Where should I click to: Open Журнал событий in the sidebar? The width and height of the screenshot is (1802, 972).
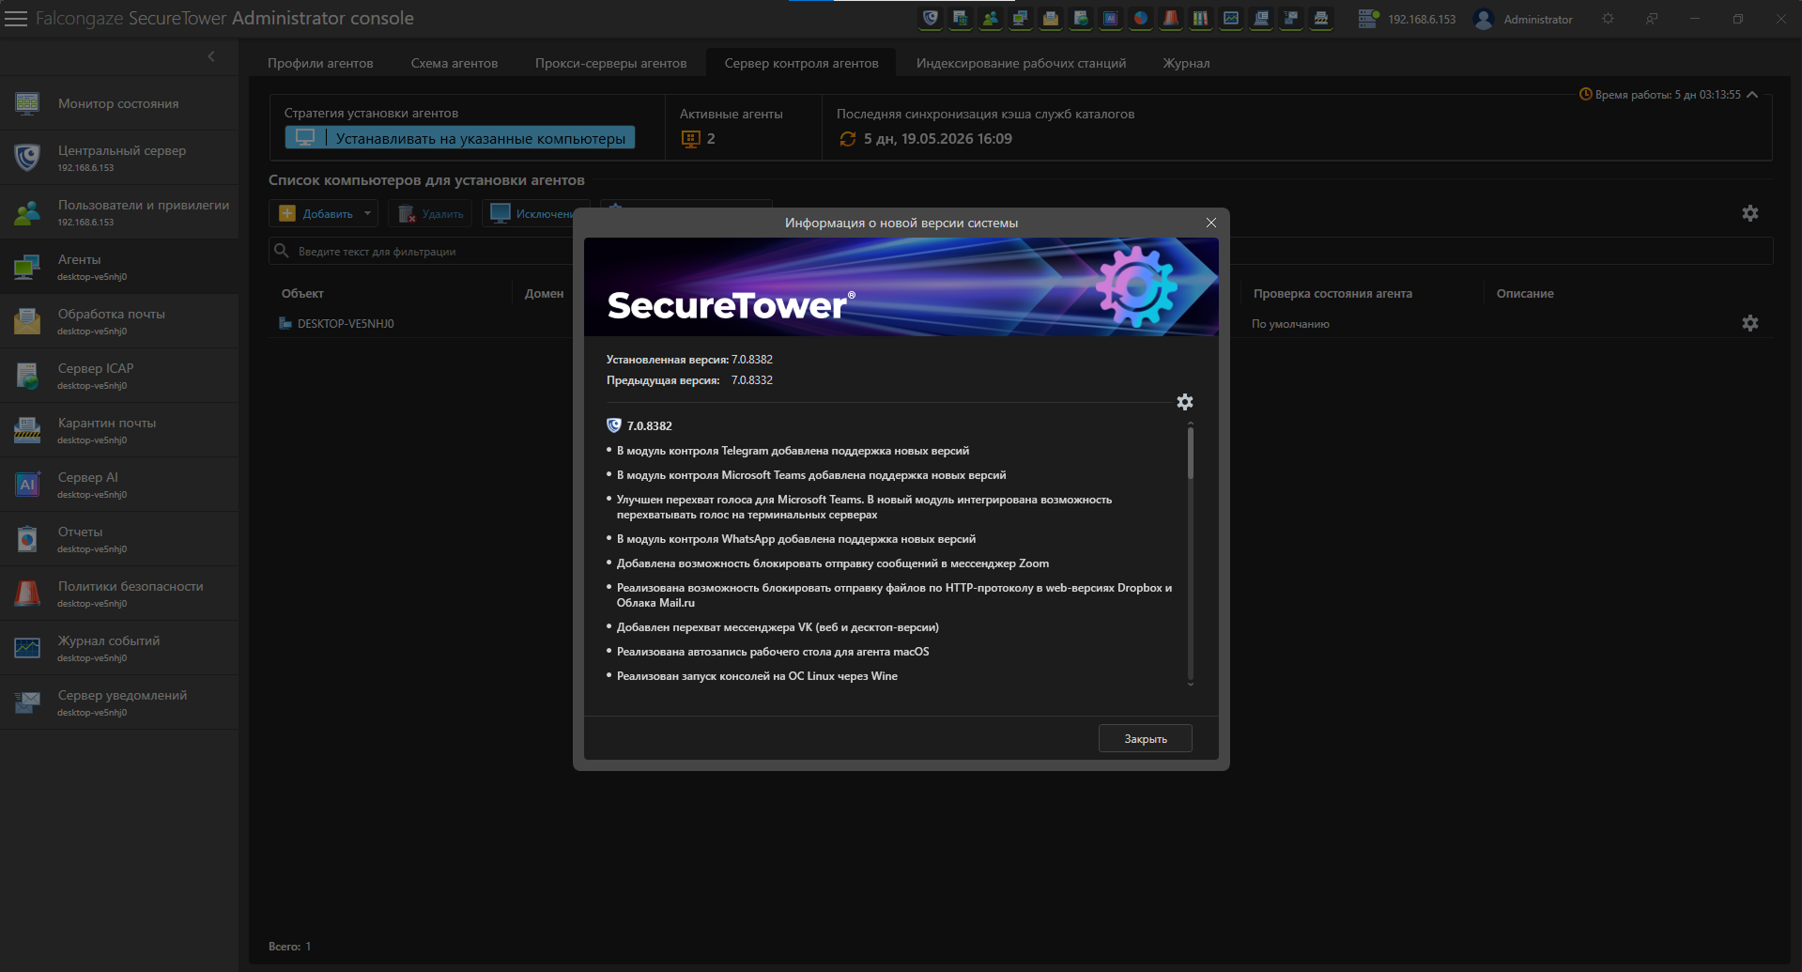[119, 648]
